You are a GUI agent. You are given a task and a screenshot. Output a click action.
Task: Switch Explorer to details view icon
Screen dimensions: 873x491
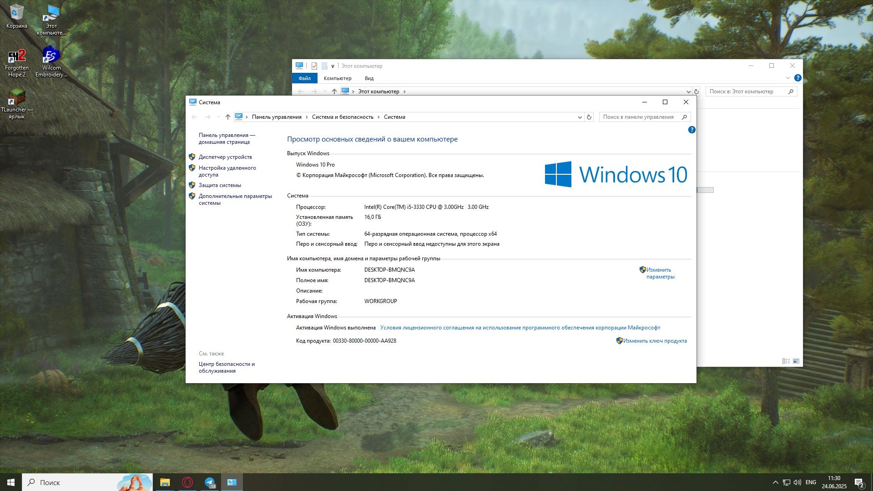[786, 361]
